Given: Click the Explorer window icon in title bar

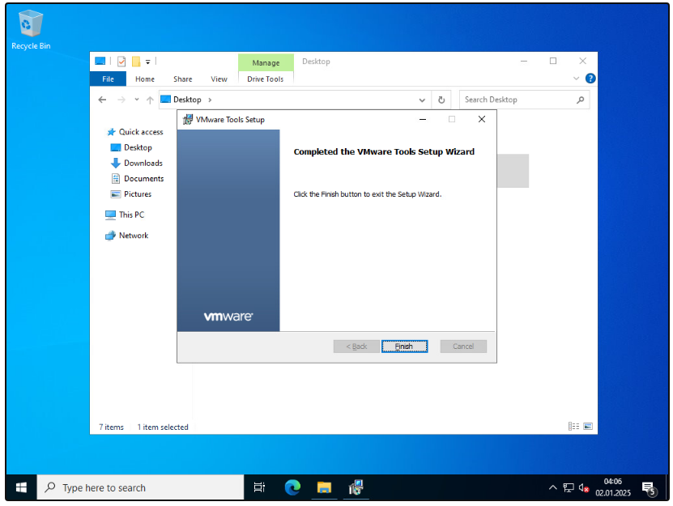Looking at the screenshot, I should [x=100, y=62].
